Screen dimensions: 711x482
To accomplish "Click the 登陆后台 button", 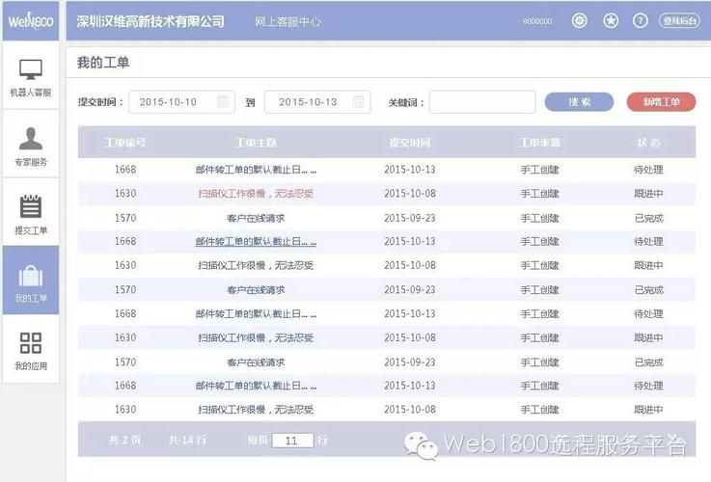I will [x=679, y=21].
